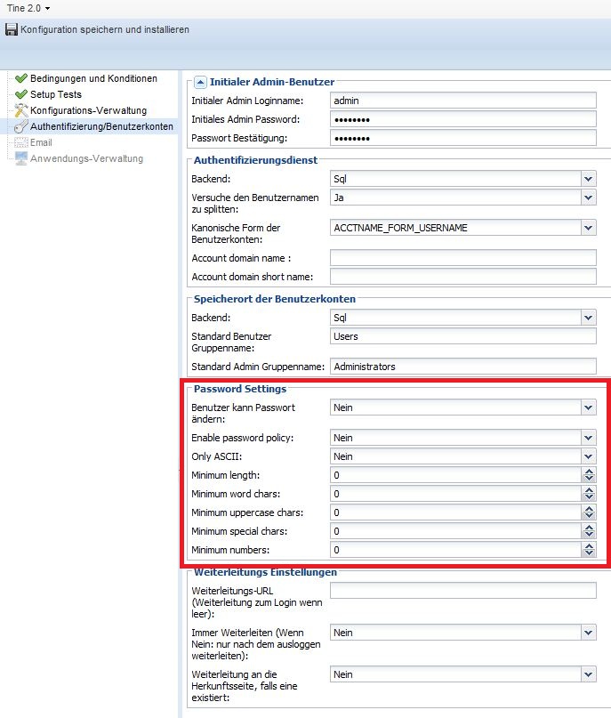Image resolution: width=611 pixels, height=718 pixels.
Task: Toggle Only ASCII dropdown option
Action: (588, 456)
